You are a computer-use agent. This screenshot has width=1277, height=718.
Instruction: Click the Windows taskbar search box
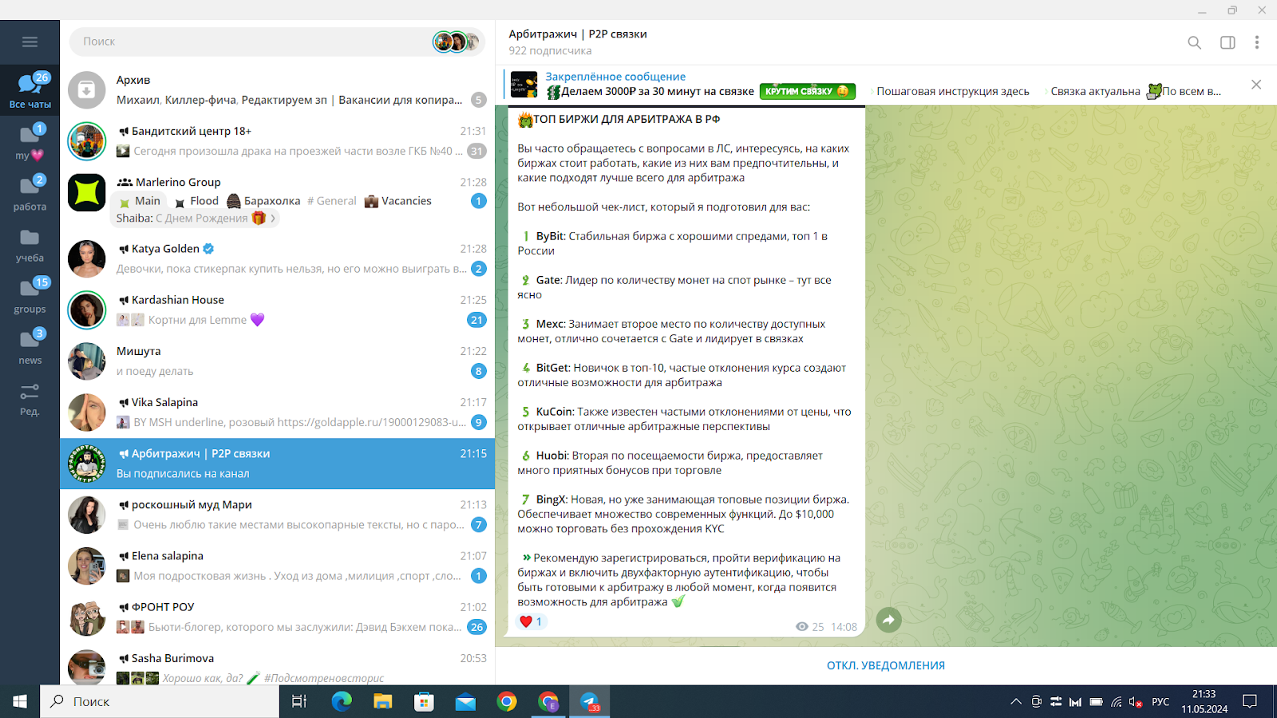pyautogui.click(x=160, y=701)
